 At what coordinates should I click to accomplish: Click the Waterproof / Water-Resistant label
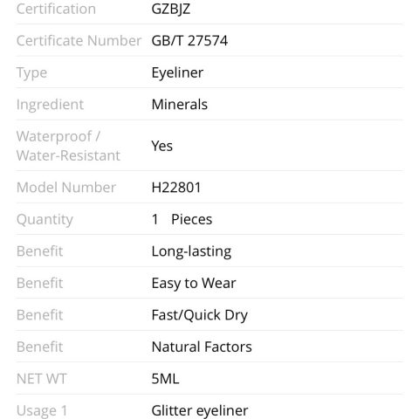coord(68,146)
